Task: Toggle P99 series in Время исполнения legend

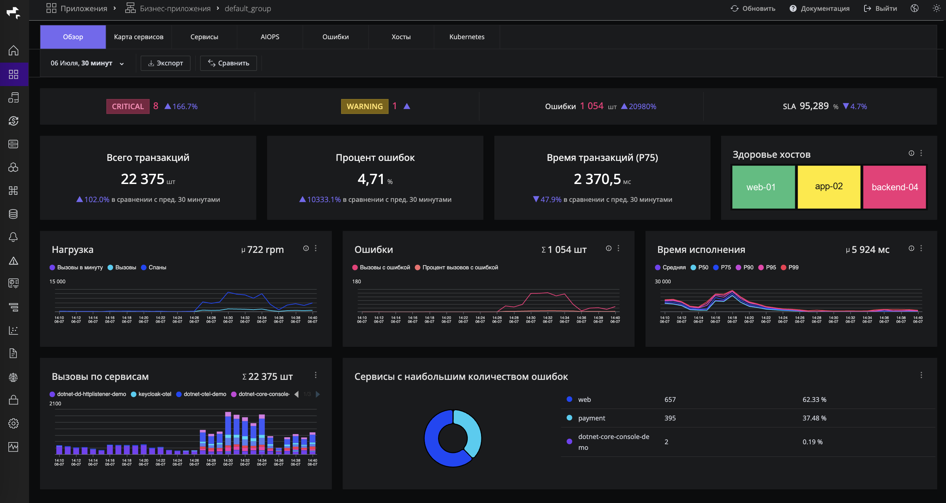Action: 790,267
